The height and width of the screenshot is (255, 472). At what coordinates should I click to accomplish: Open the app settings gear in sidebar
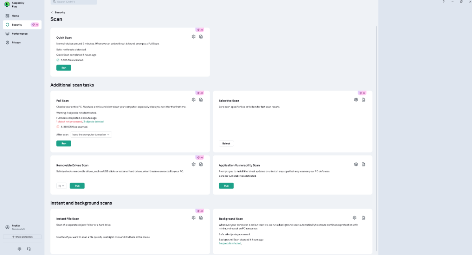19,249
